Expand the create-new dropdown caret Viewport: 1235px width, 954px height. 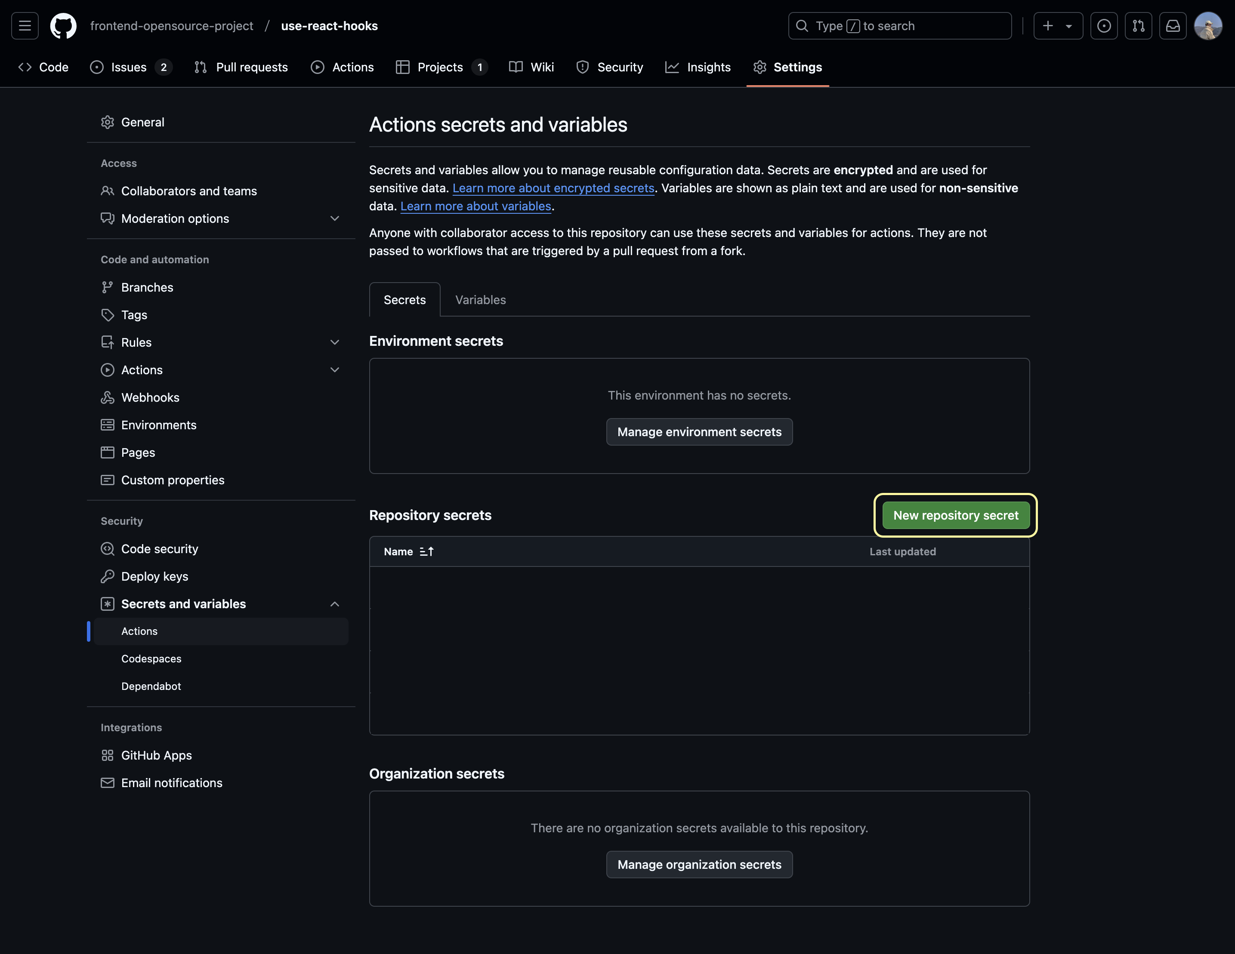(x=1069, y=26)
